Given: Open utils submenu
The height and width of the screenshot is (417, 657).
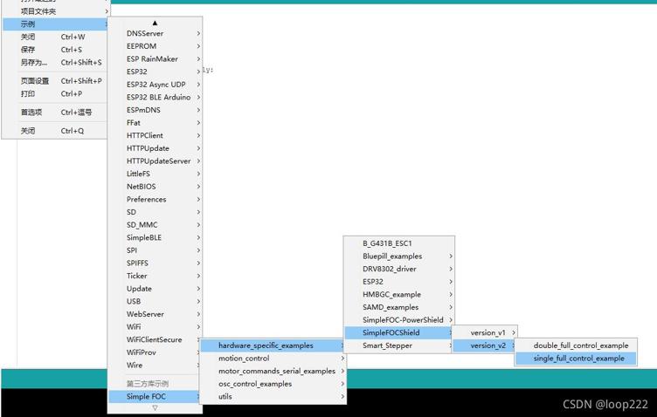Looking at the screenshot, I should 273,397.
